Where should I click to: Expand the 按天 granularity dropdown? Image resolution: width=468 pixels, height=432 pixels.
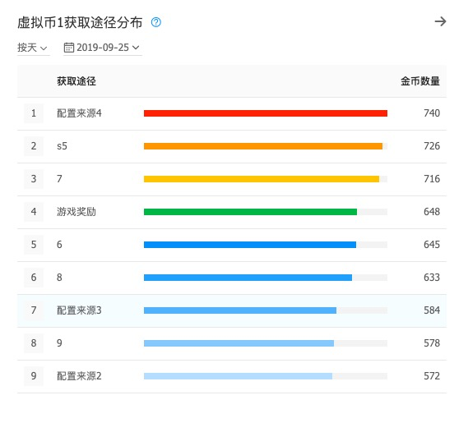[x=32, y=48]
